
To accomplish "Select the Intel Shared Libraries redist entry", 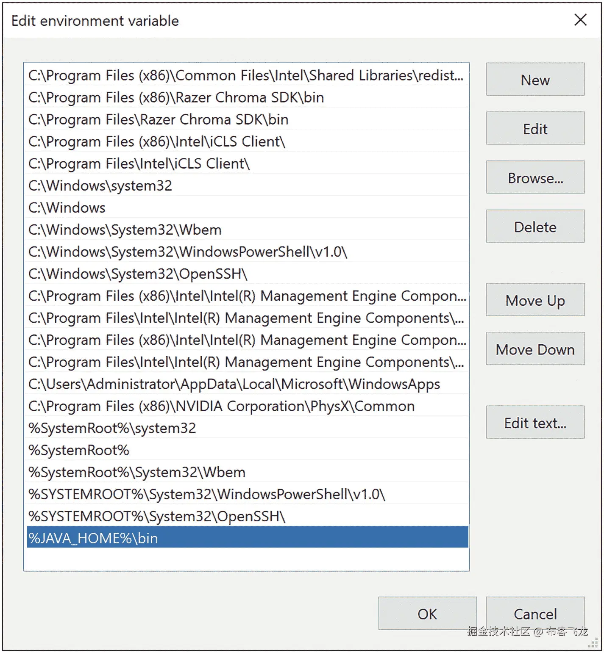I will [248, 75].
